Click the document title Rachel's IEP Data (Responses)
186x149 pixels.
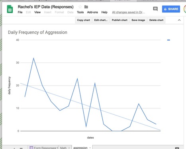pyautogui.click(x=46, y=7)
